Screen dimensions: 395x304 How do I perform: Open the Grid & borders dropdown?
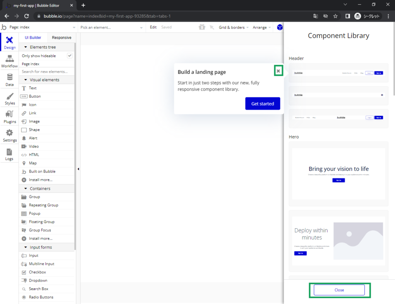coord(233,27)
